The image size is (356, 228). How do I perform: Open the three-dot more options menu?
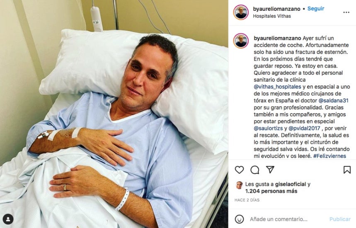tap(346, 12)
